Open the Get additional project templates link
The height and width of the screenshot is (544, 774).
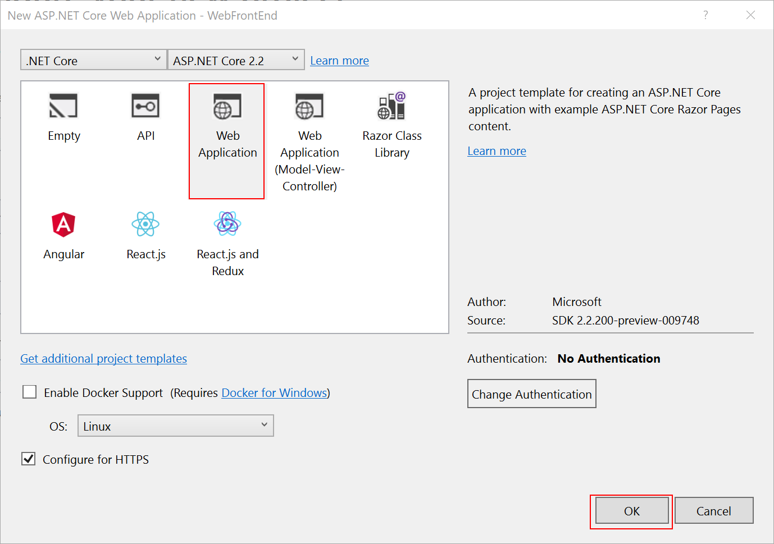103,358
